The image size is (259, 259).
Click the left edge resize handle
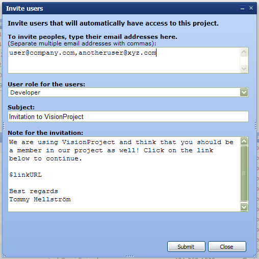point(4,126)
